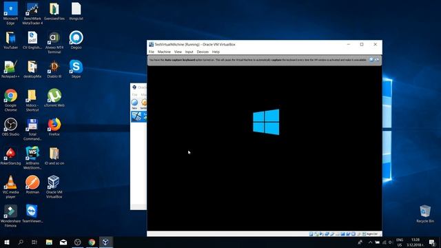Open the Help menu

pos(216,52)
